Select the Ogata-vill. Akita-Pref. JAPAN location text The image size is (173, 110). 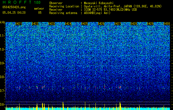click(x=123, y=6)
